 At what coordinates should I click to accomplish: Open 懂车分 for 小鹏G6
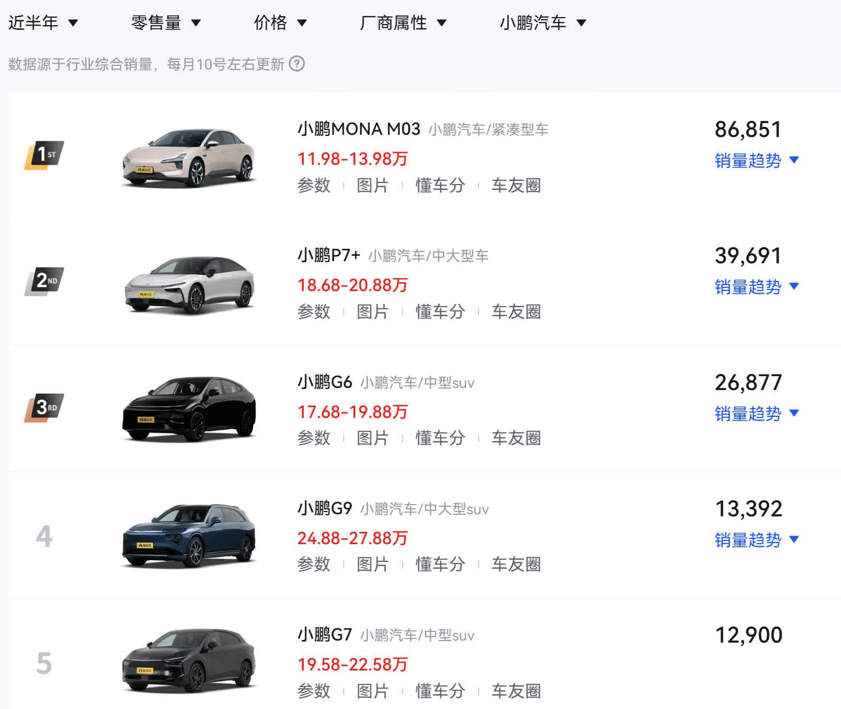pos(440,438)
